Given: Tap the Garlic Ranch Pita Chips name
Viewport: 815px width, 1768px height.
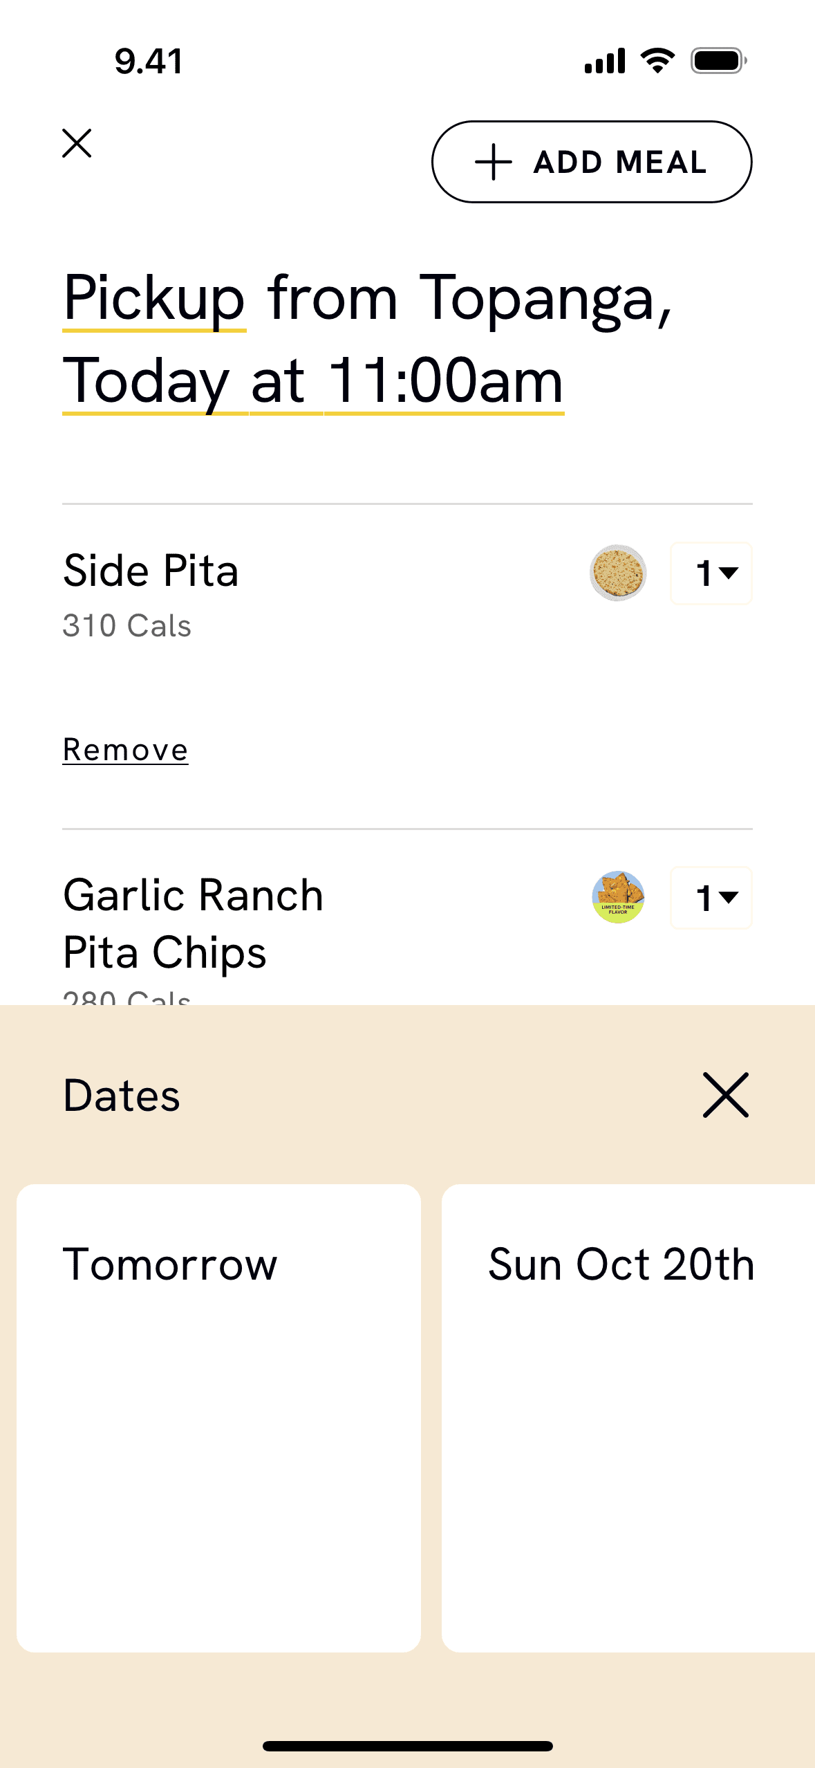Looking at the screenshot, I should (193, 923).
